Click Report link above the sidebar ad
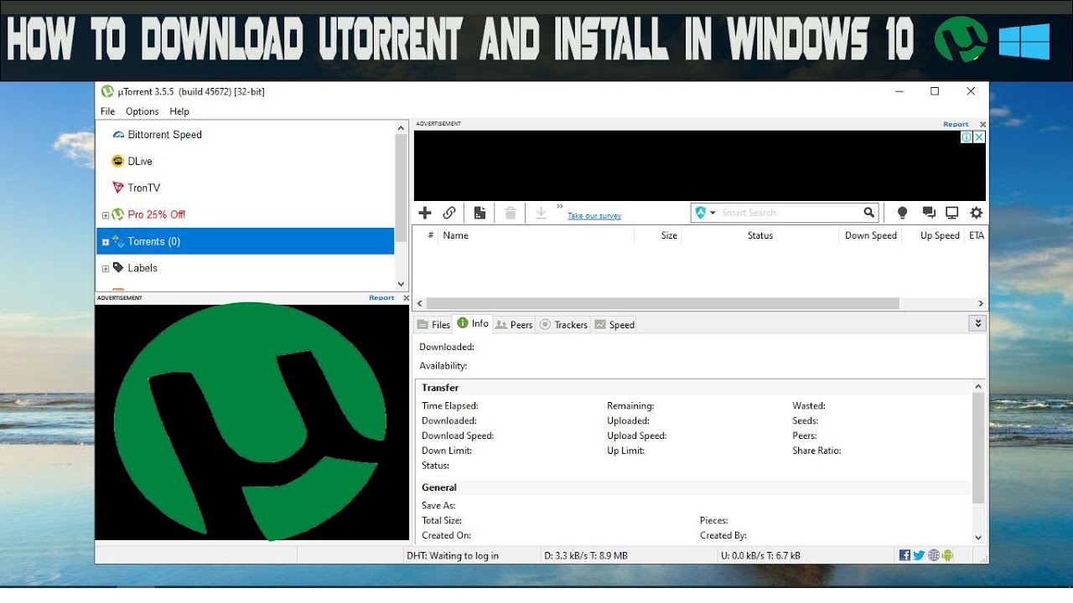 tap(381, 297)
